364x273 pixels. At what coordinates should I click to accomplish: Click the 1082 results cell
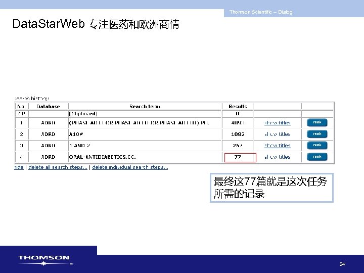click(x=238, y=134)
